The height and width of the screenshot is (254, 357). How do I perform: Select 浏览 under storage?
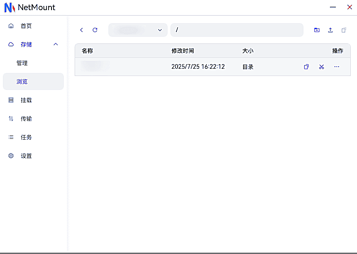click(x=33, y=81)
